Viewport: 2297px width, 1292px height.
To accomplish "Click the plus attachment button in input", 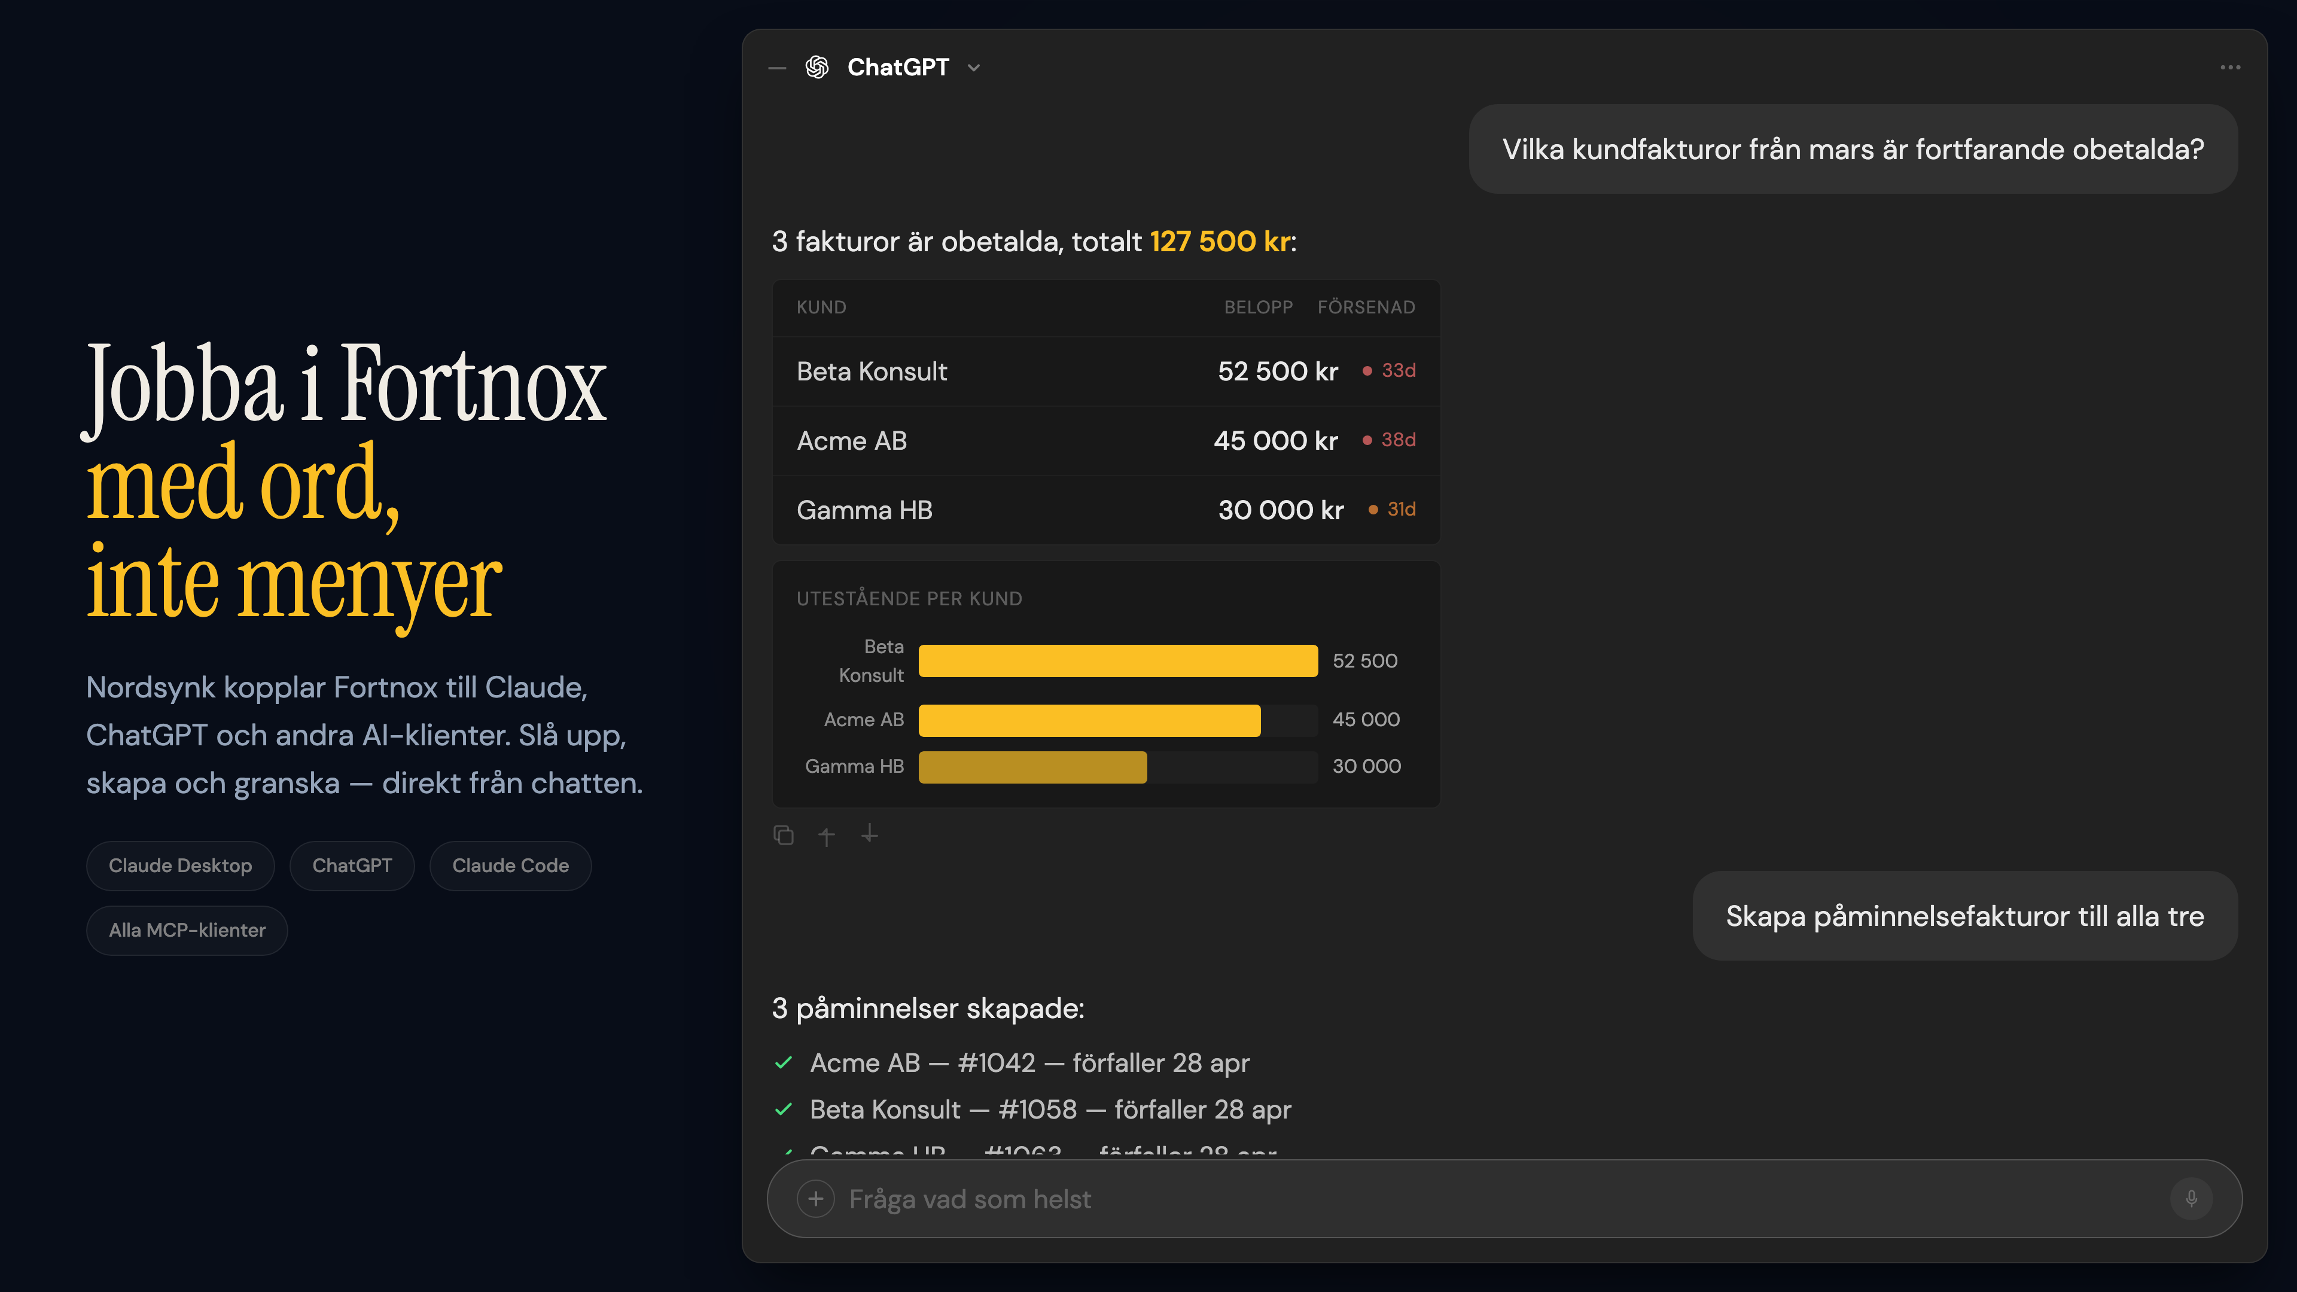I will [815, 1199].
